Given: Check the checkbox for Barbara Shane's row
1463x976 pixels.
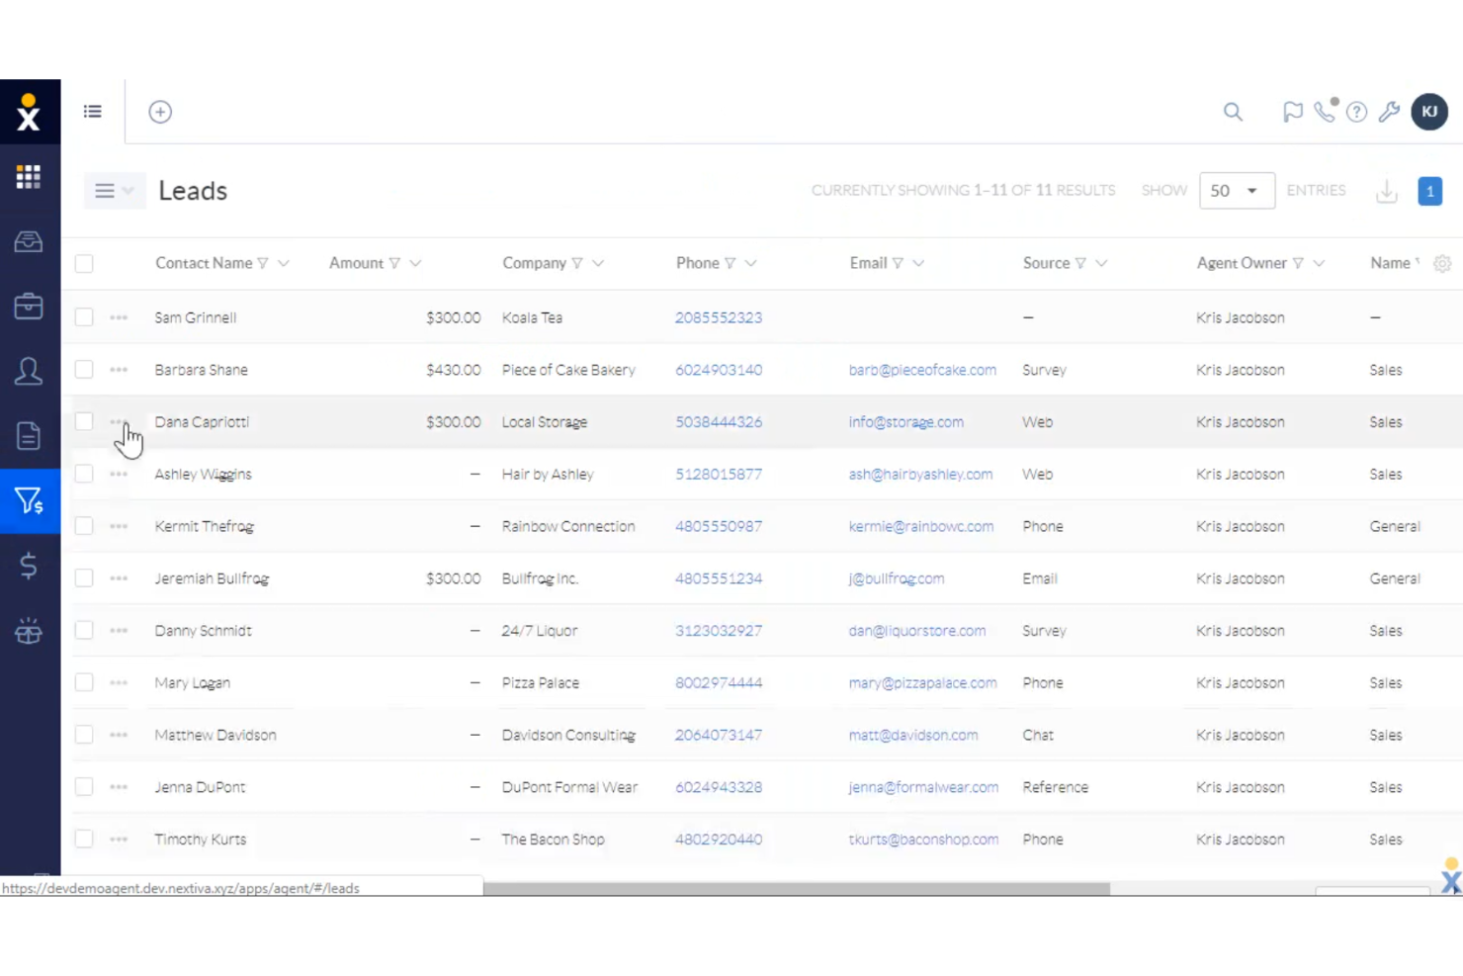Looking at the screenshot, I should pos(83,369).
